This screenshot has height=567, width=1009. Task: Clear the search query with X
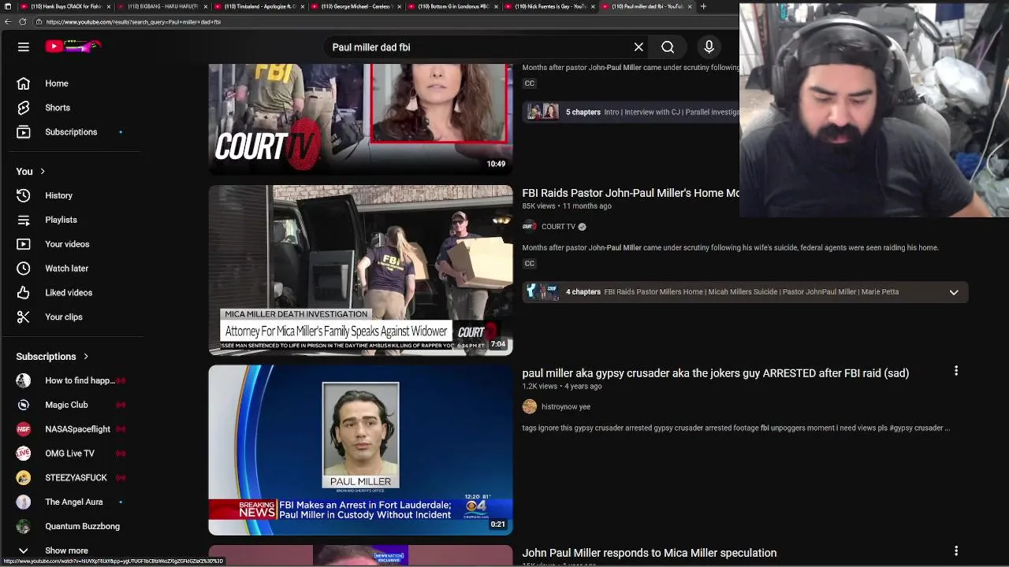(639, 47)
